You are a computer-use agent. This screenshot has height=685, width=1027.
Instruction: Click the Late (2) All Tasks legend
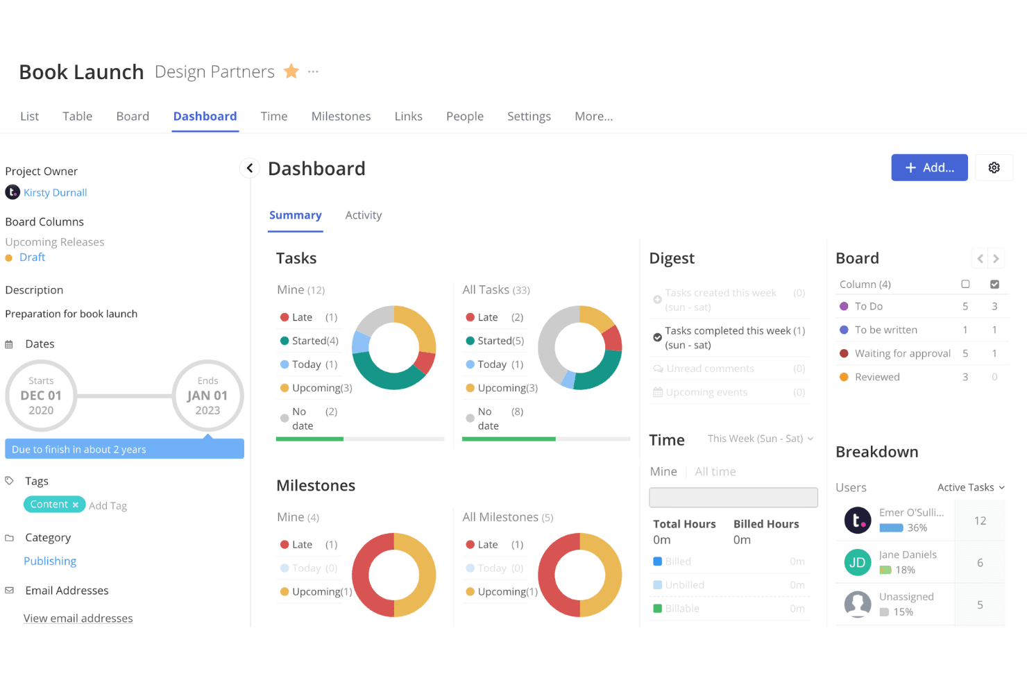(495, 317)
